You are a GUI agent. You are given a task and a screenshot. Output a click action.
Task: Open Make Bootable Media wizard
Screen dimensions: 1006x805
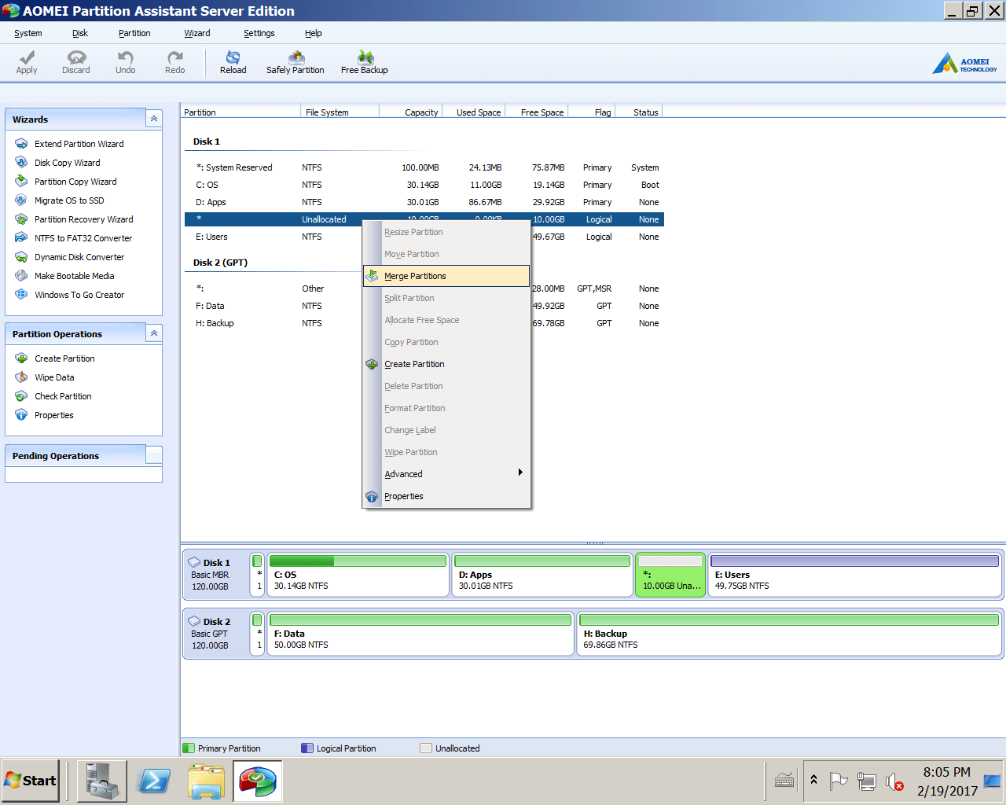(74, 276)
